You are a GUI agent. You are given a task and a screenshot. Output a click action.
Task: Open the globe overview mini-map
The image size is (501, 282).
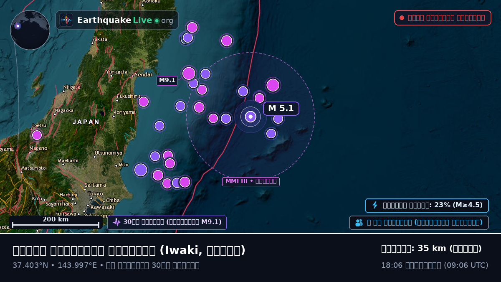[x=30, y=30]
